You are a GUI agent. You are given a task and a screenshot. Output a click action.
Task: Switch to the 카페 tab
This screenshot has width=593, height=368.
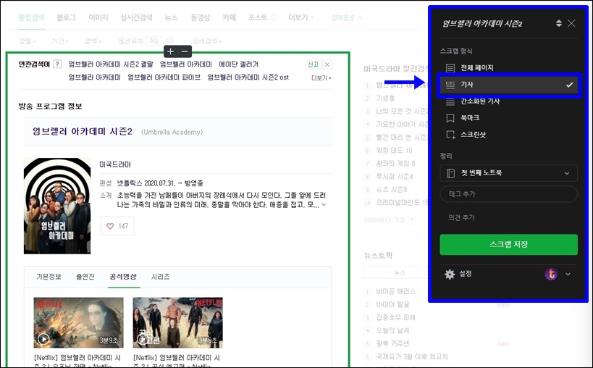[x=230, y=17]
